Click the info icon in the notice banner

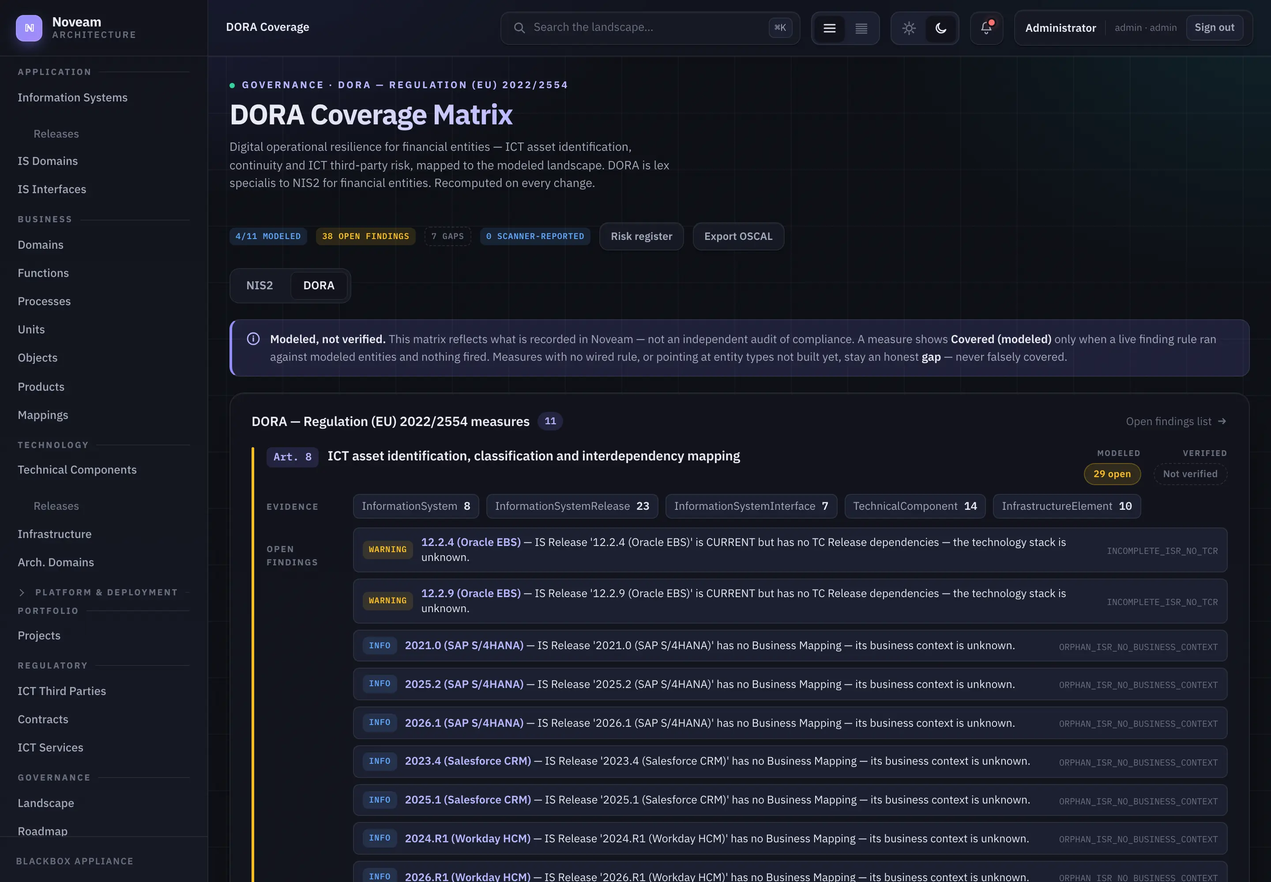pos(253,339)
